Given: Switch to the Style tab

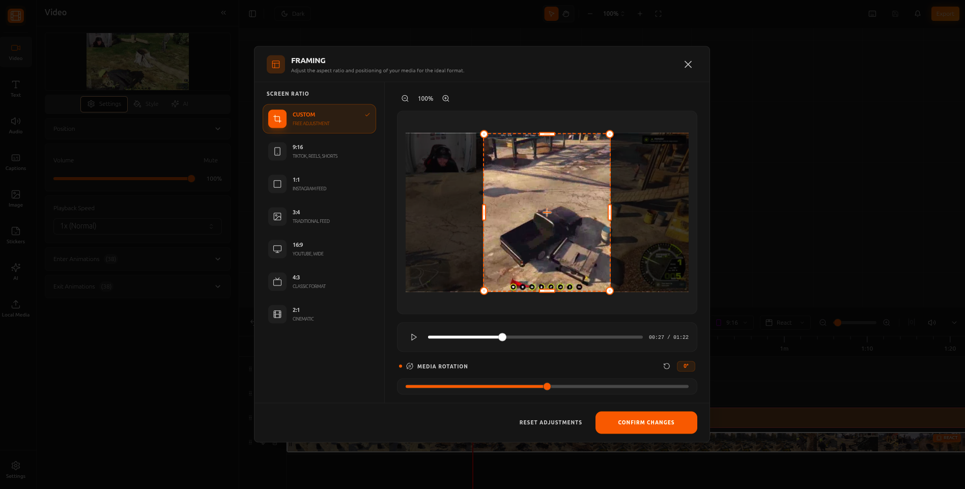Looking at the screenshot, I should pyautogui.click(x=146, y=104).
